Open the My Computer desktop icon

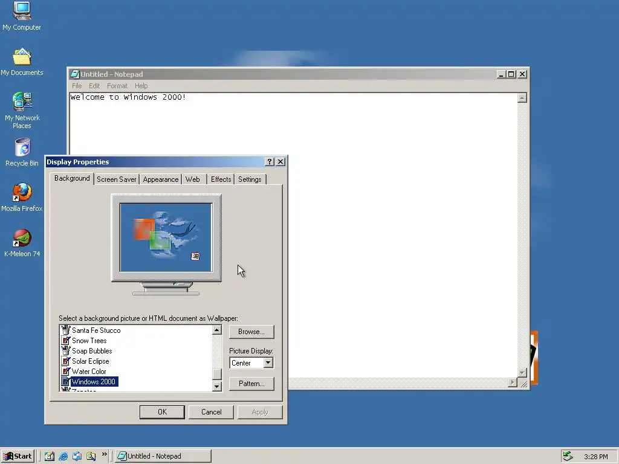click(22, 16)
